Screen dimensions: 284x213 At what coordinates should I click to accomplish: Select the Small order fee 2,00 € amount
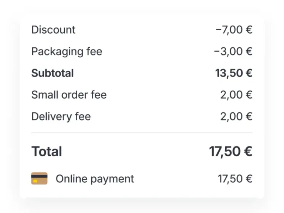[236, 95]
